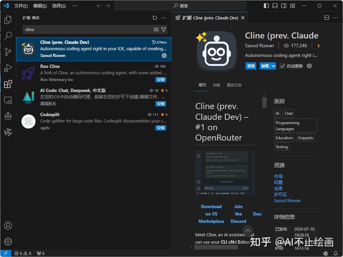Click the split editor icon above the details panel
Screen dimensions: 343x257
point(326,17)
